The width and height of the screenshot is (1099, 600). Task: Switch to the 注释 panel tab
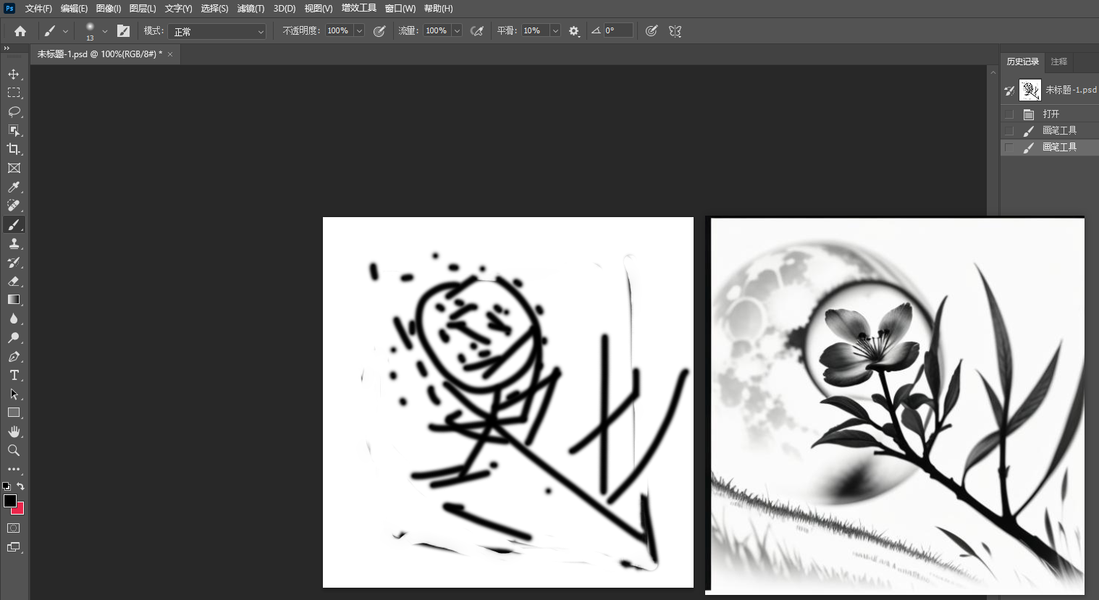[x=1059, y=62]
